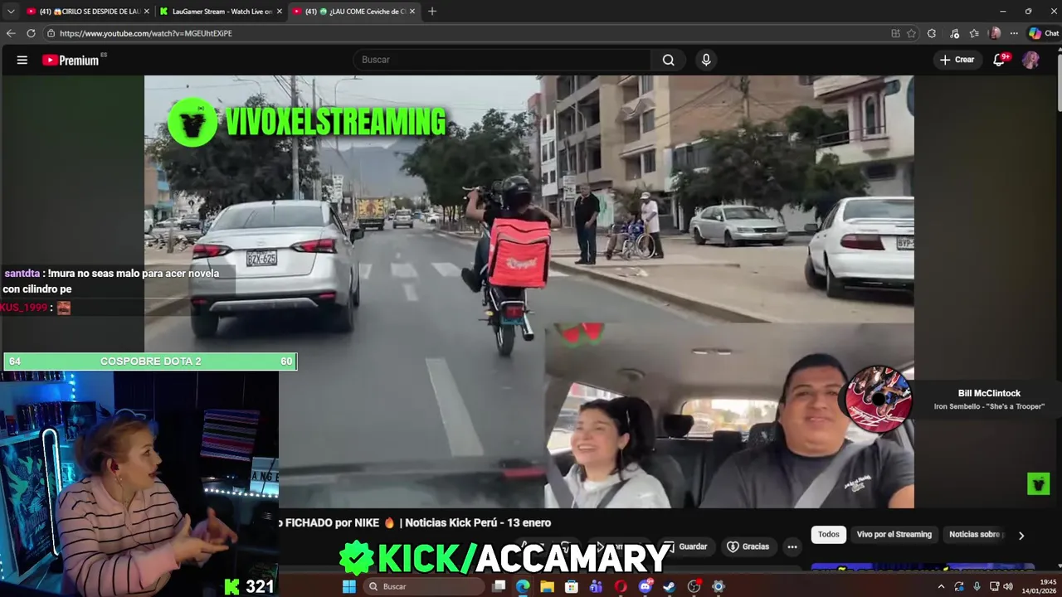
Task: Show next filter chips with the arrow
Action: pyautogui.click(x=1021, y=536)
